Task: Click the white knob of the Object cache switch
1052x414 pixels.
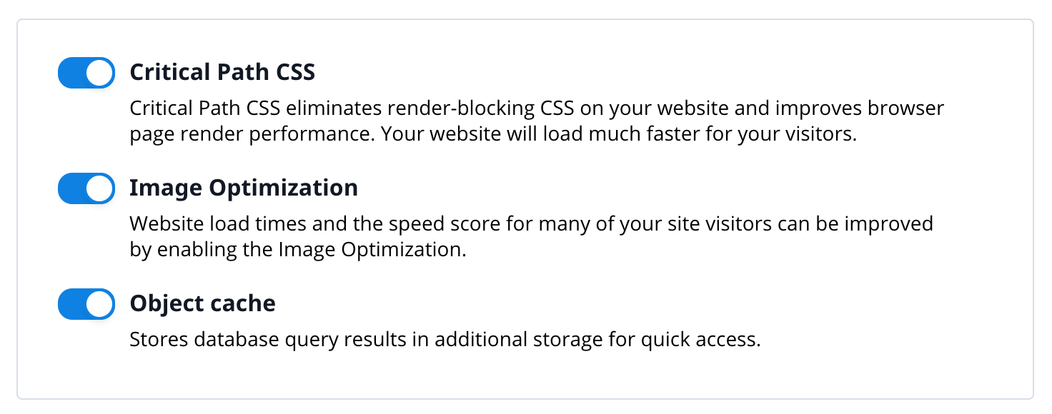Action: coord(100,304)
